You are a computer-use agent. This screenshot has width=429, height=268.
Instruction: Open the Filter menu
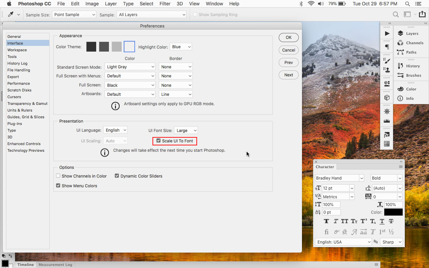tap(165, 4)
